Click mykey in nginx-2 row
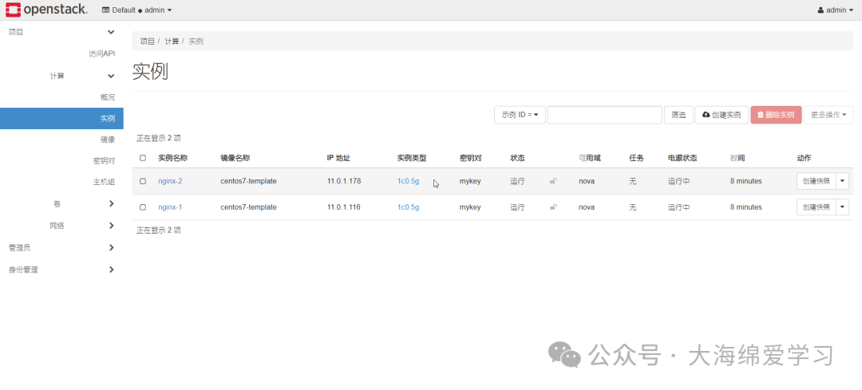The height and width of the screenshot is (390, 862). (470, 181)
